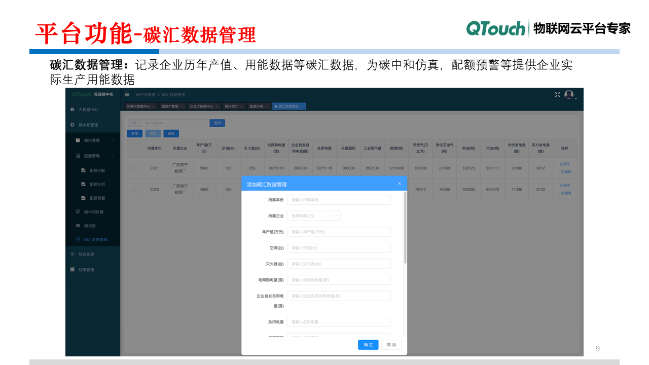Expand the 综合能源 sidebar section

click(86, 253)
